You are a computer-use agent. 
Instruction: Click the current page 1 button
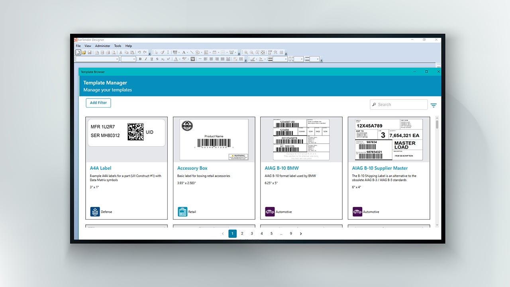pos(233,234)
